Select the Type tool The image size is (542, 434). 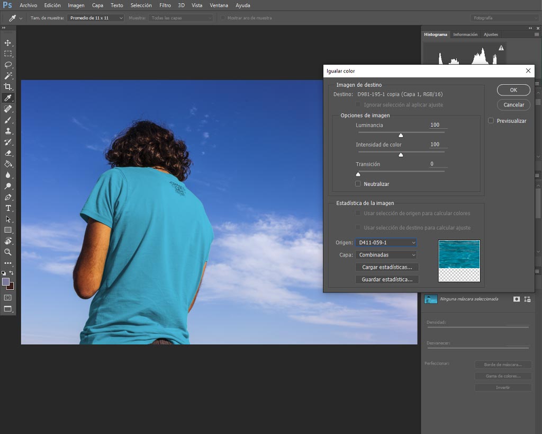7,208
